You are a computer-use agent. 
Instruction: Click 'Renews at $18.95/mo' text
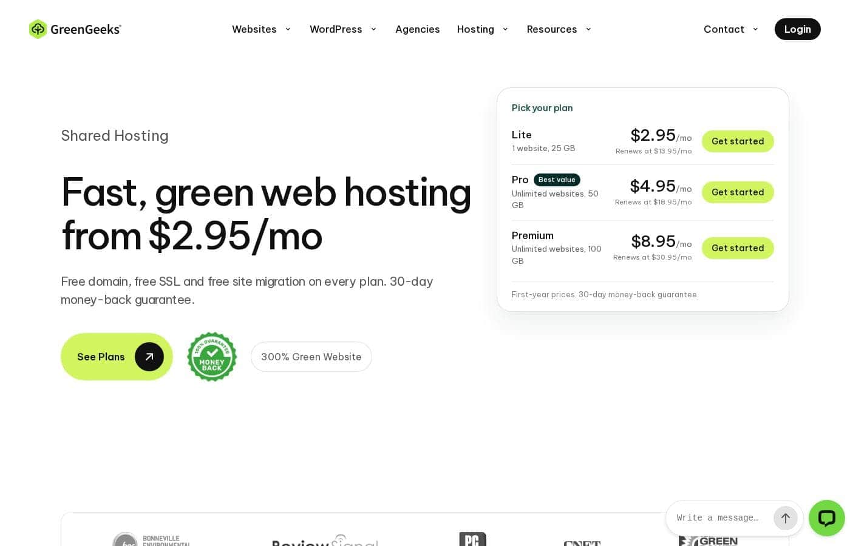(x=653, y=202)
